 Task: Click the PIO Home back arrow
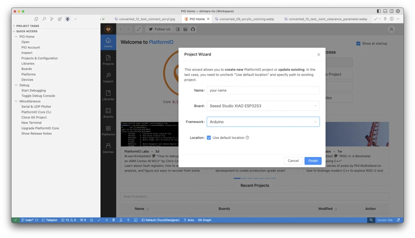tap(121, 30)
